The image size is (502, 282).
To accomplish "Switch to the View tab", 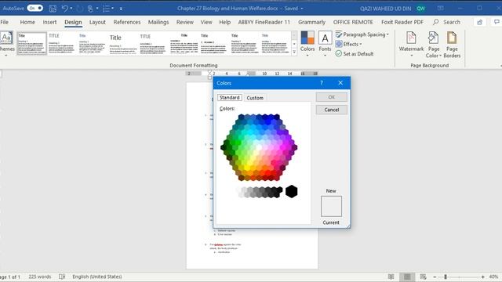I will [206, 22].
